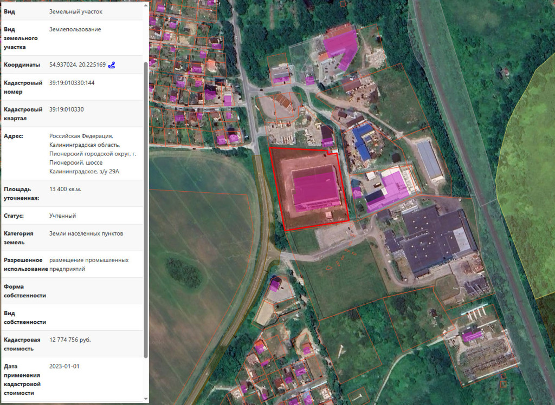
Task: Click the cadastral quarter value 39:19:010330
Action: [66, 109]
